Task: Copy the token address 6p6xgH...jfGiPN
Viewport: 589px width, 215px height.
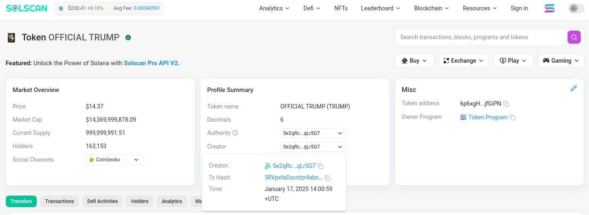Action: pos(506,104)
